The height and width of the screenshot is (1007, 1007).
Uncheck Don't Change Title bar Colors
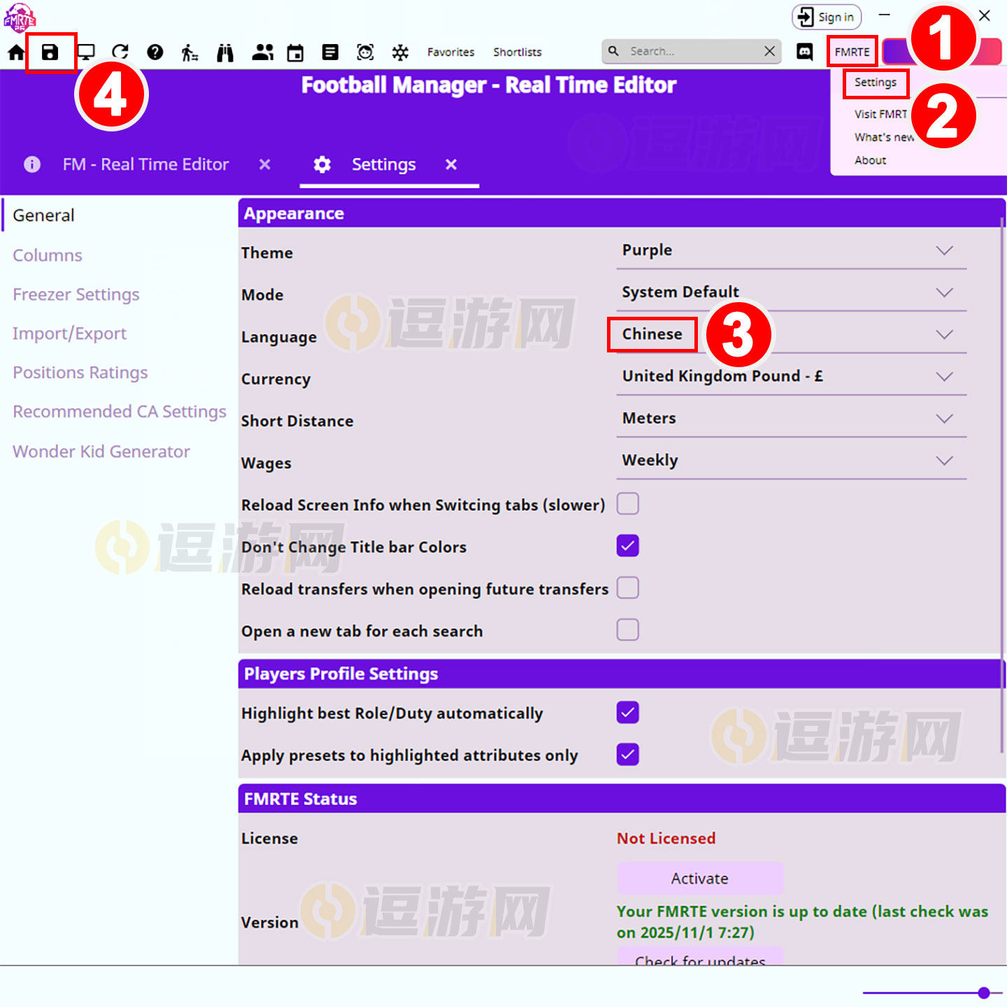(x=628, y=545)
